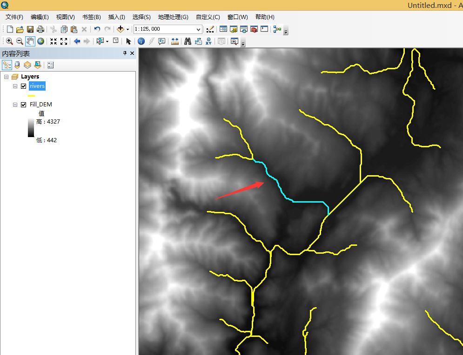Image resolution: width=463 pixels, height=355 pixels.
Task: Click Clear Selected Features icon
Action: [116, 41]
